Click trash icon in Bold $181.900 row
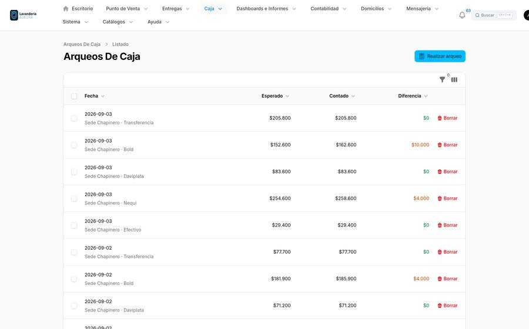Screen dimensions: 529x329 [440, 279]
